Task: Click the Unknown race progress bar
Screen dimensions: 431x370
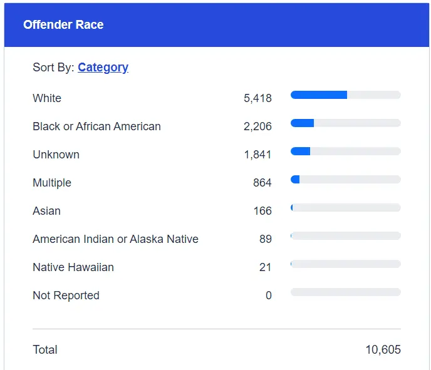Action: 345,152
